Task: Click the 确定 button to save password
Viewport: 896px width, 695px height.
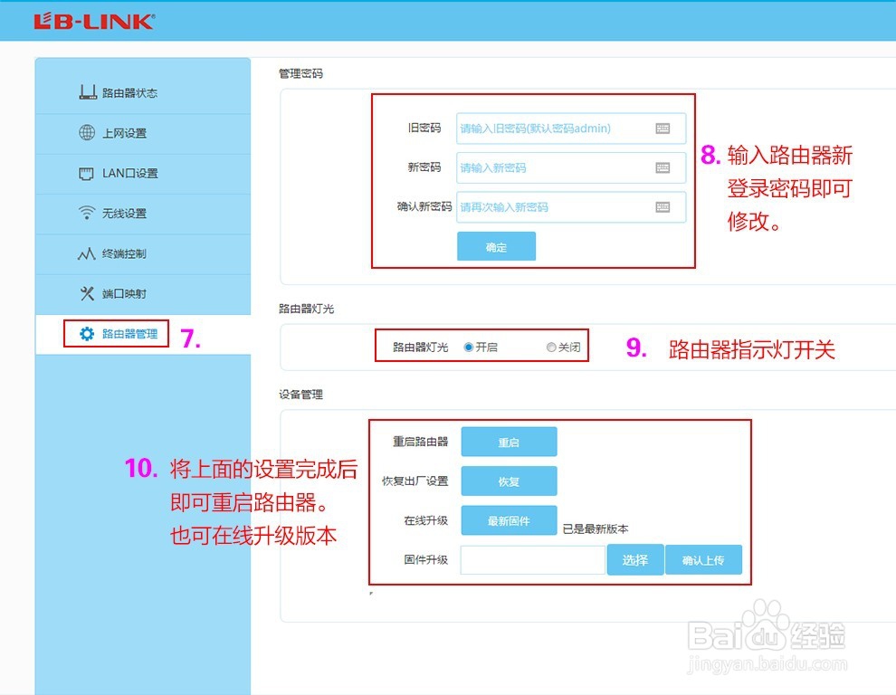Action: point(496,245)
